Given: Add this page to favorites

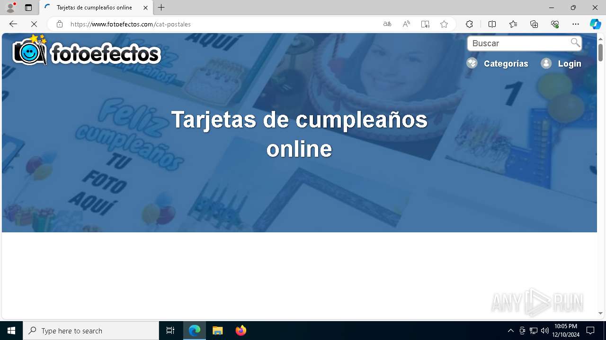Looking at the screenshot, I should tap(444, 24).
